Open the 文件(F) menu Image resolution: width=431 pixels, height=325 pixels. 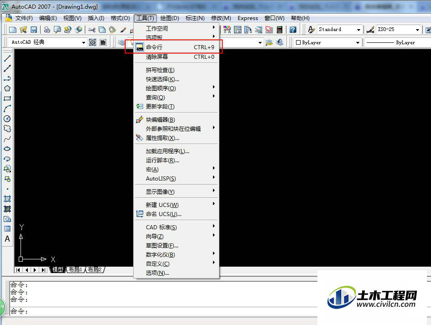tap(24, 18)
